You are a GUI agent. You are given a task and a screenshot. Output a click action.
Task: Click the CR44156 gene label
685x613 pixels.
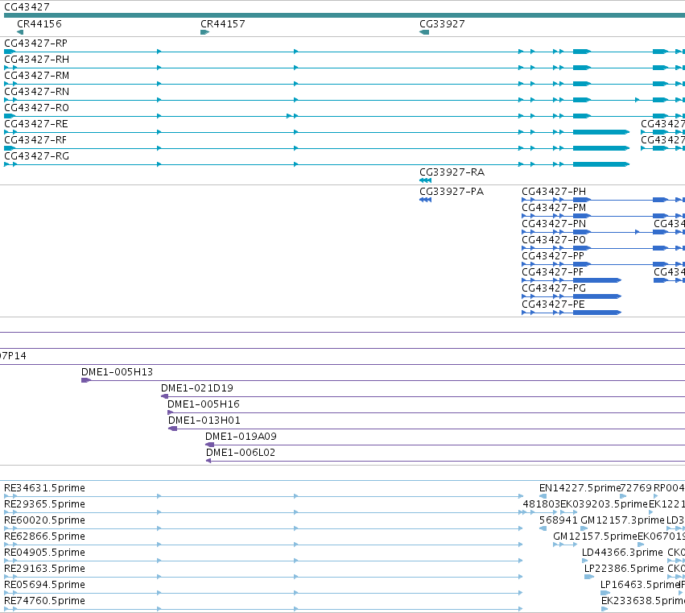(x=39, y=24)
